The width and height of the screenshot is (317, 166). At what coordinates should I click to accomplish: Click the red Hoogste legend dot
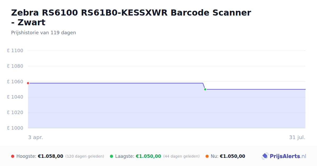click(13, 156)
